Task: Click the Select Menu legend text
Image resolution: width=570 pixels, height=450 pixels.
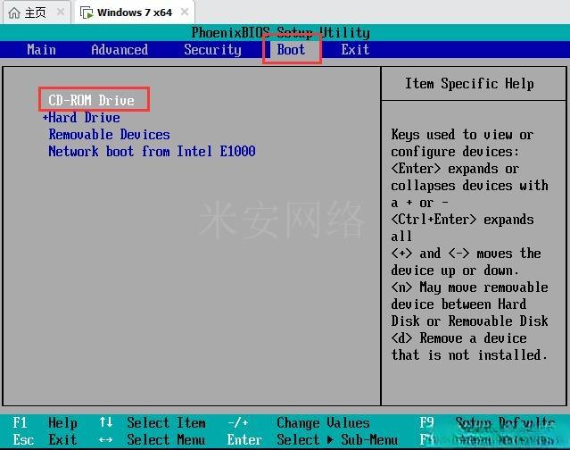Action: [x=166, y=439]
